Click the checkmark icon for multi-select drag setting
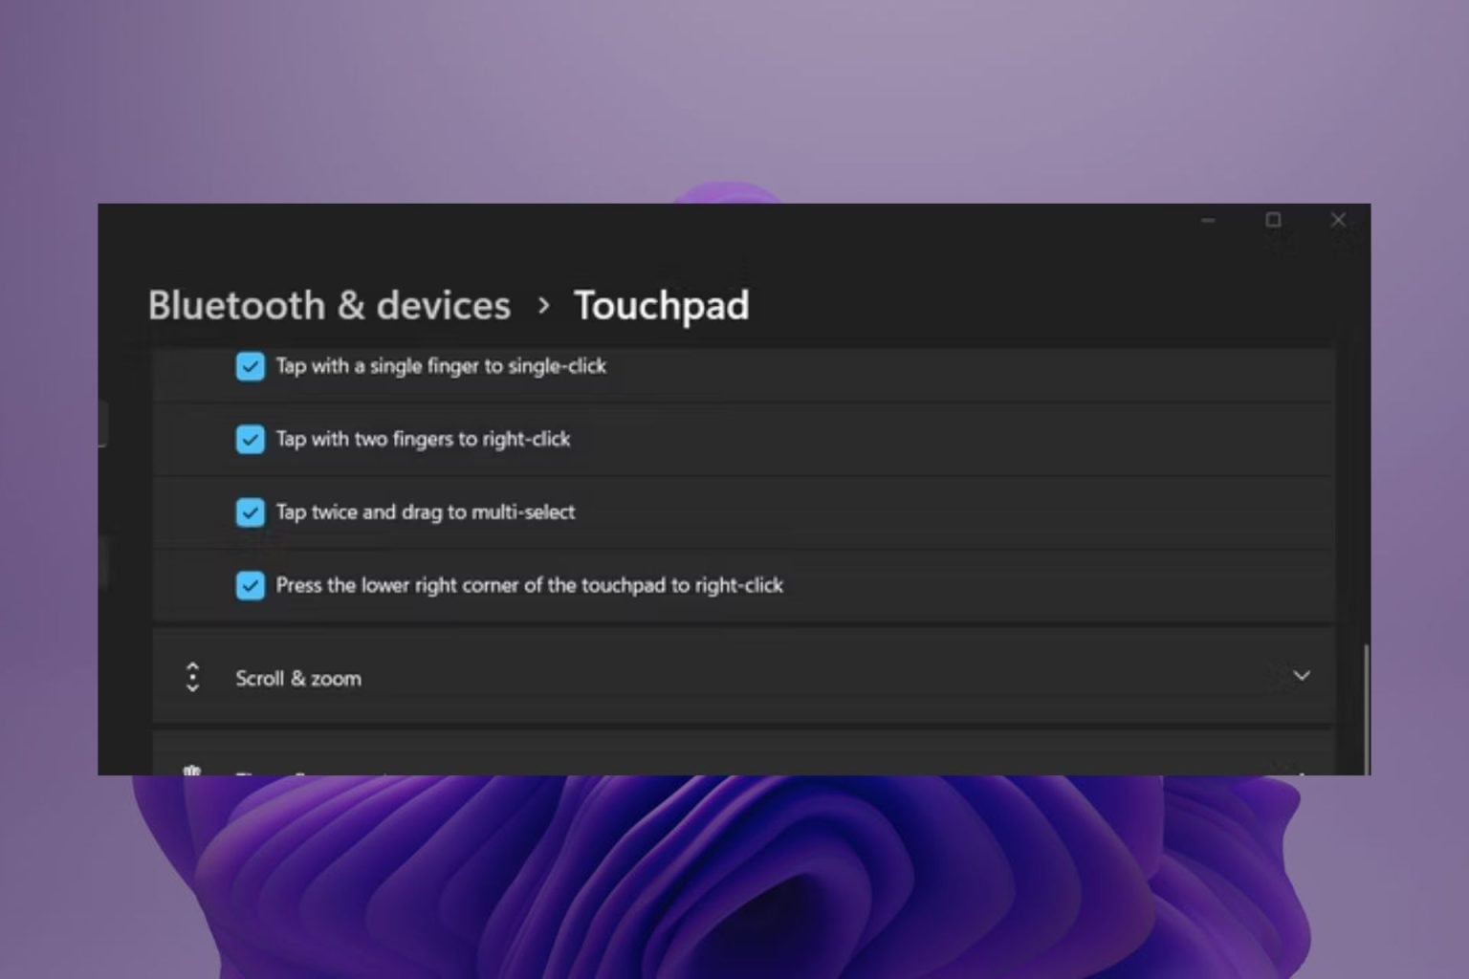Image resolution: width=1469 pixels, height=979 pixels. click(250, 512)
